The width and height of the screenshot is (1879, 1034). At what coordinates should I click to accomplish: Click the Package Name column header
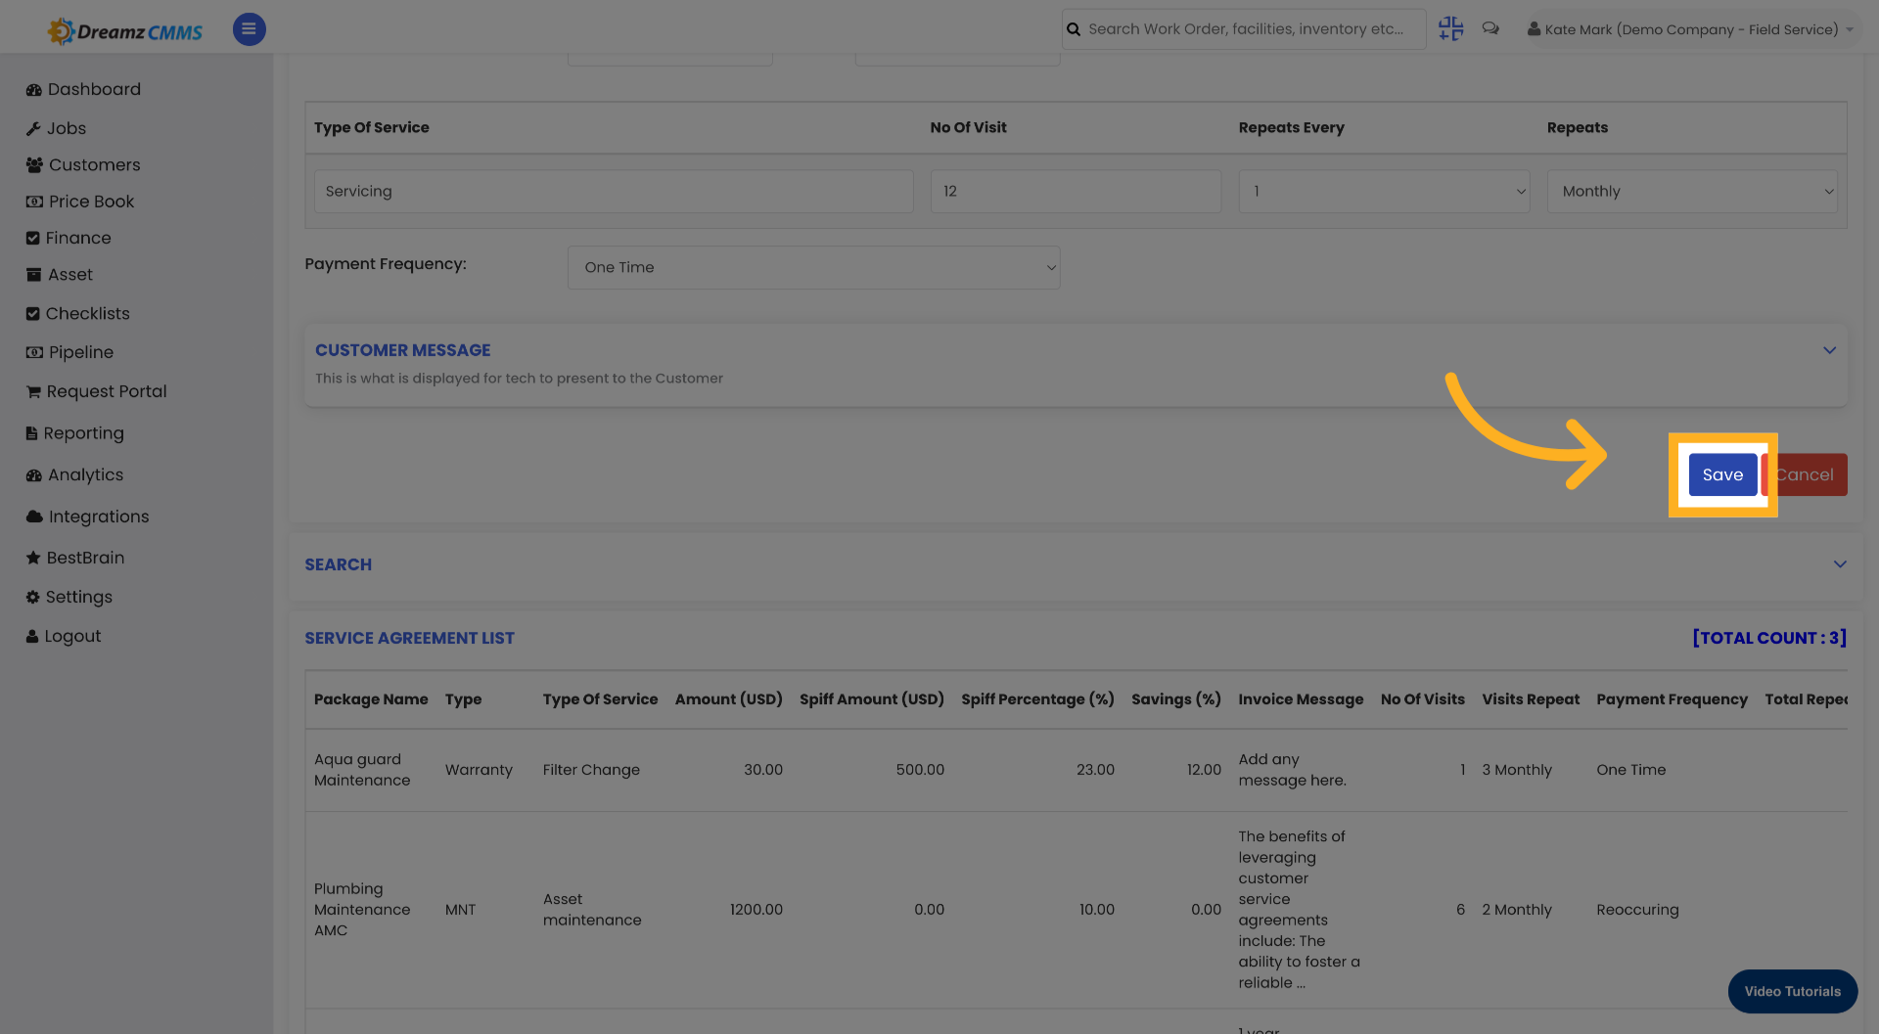click(371, 699)
